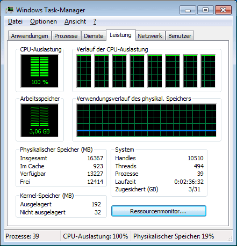237x246 pixels.
Task: Click the Zugesichert (GB) value 3/31
Action: click(195, 189)
